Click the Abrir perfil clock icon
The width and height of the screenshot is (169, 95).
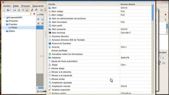(50, 26)
